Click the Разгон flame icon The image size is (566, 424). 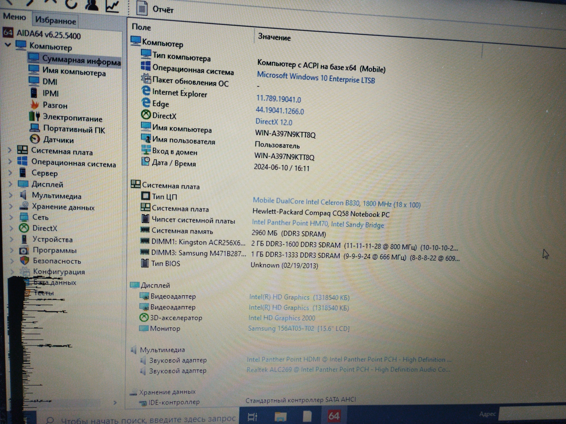coord(34,105)
